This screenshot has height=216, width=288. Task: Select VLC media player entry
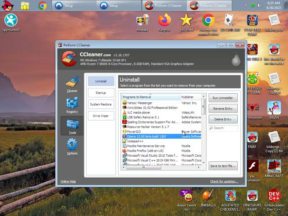161,112
